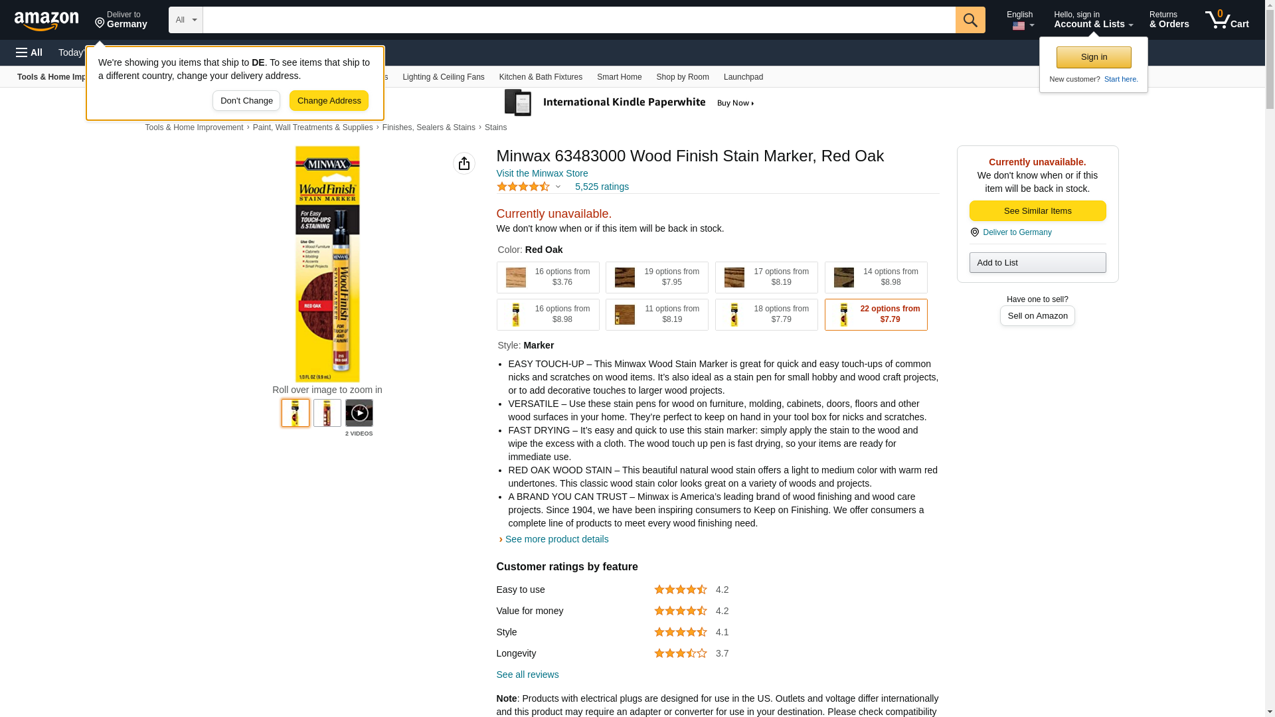Expand the Account & Lists dropdown
This screenshot has height=717, width=1275.
pyautogui.click(x=1093, y=20)
